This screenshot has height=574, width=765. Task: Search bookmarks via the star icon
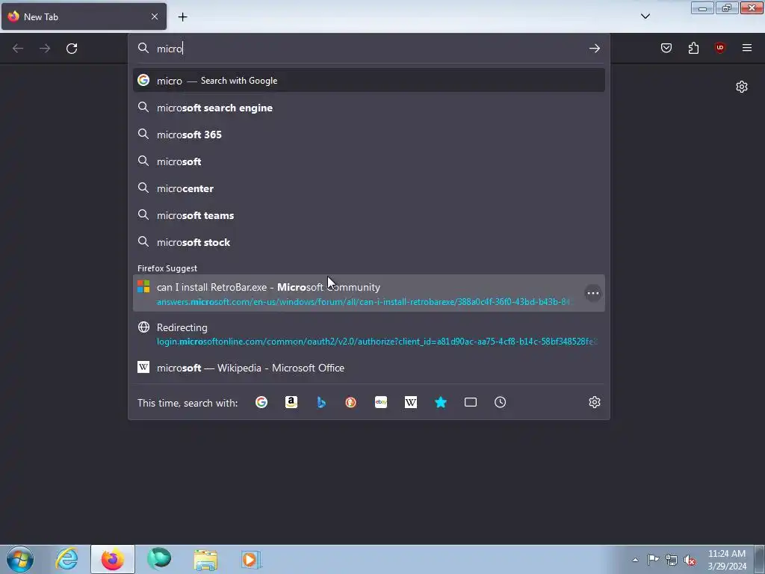click(x=441, y=402)
